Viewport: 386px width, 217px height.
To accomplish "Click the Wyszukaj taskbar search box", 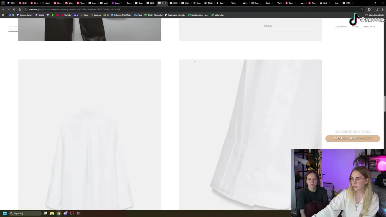I will [25, 213].
